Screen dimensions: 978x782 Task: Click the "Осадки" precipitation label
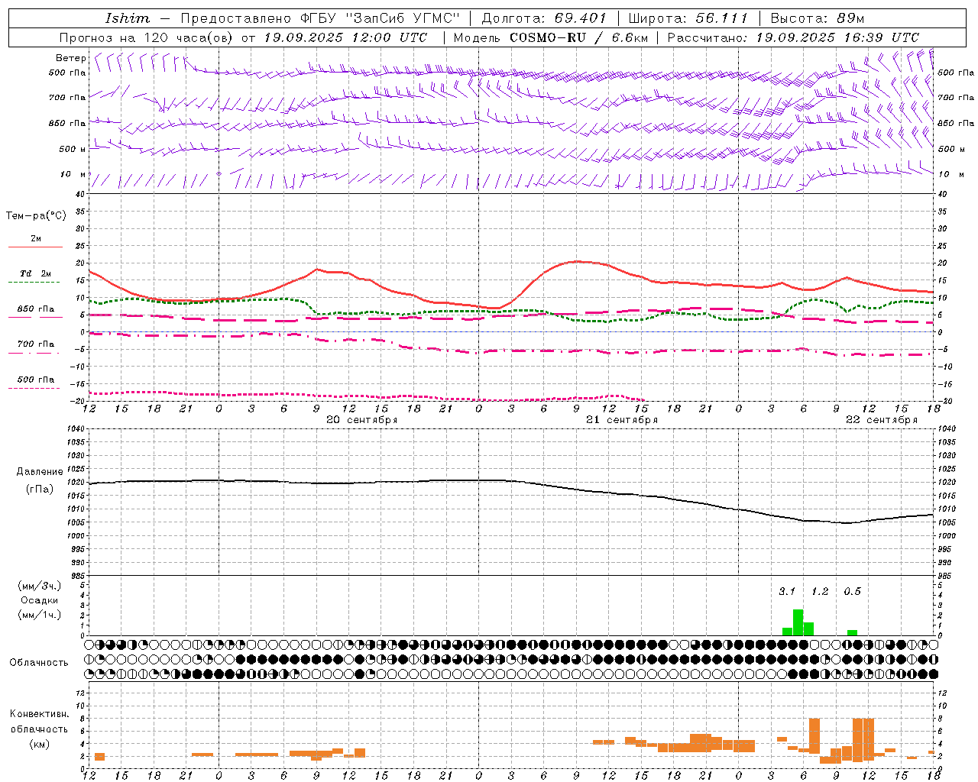[39, 600]
